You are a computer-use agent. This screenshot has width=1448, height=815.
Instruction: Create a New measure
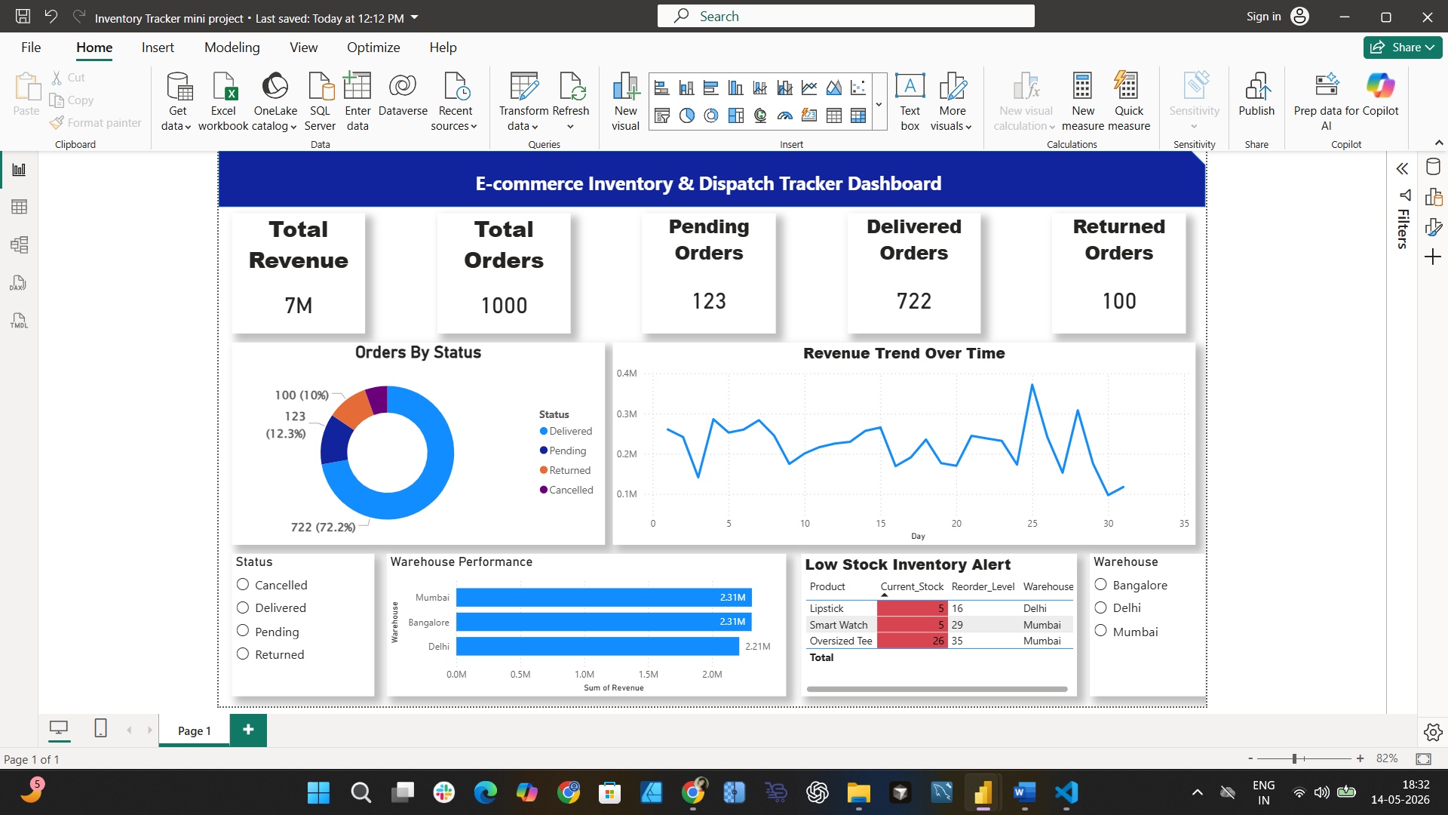click(x=1083, y=101)
